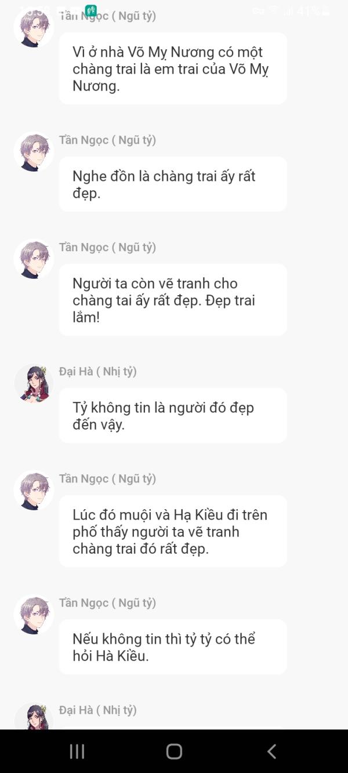Screen dimensions: 348x773
Task: Tap Tần Ngọc's avatar beside 'Nếu không tin' message
Action: coord(34,615)
